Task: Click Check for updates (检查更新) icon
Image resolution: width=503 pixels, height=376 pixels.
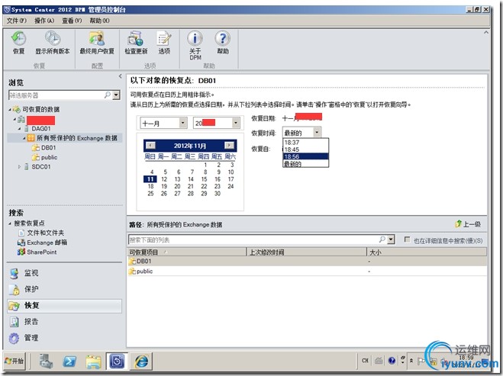Action: tap(136, 42)
